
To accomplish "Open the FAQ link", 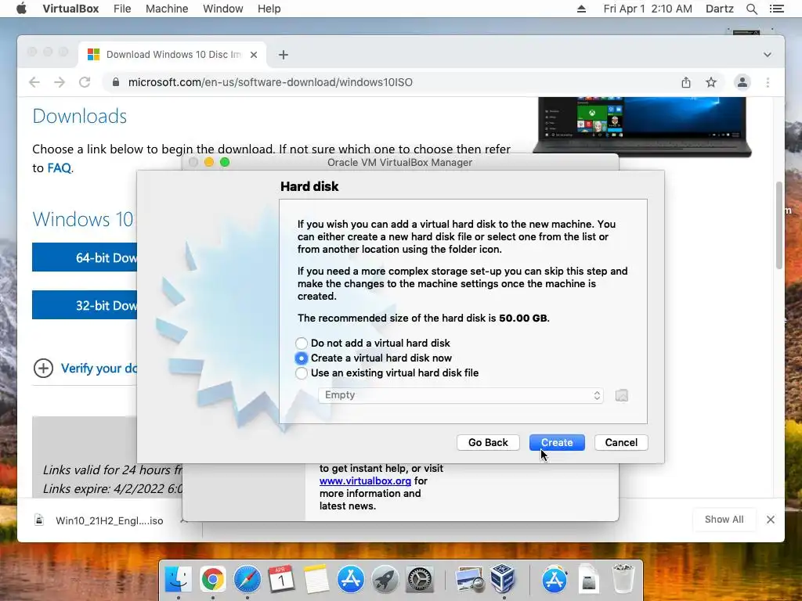I will [60, 168].
